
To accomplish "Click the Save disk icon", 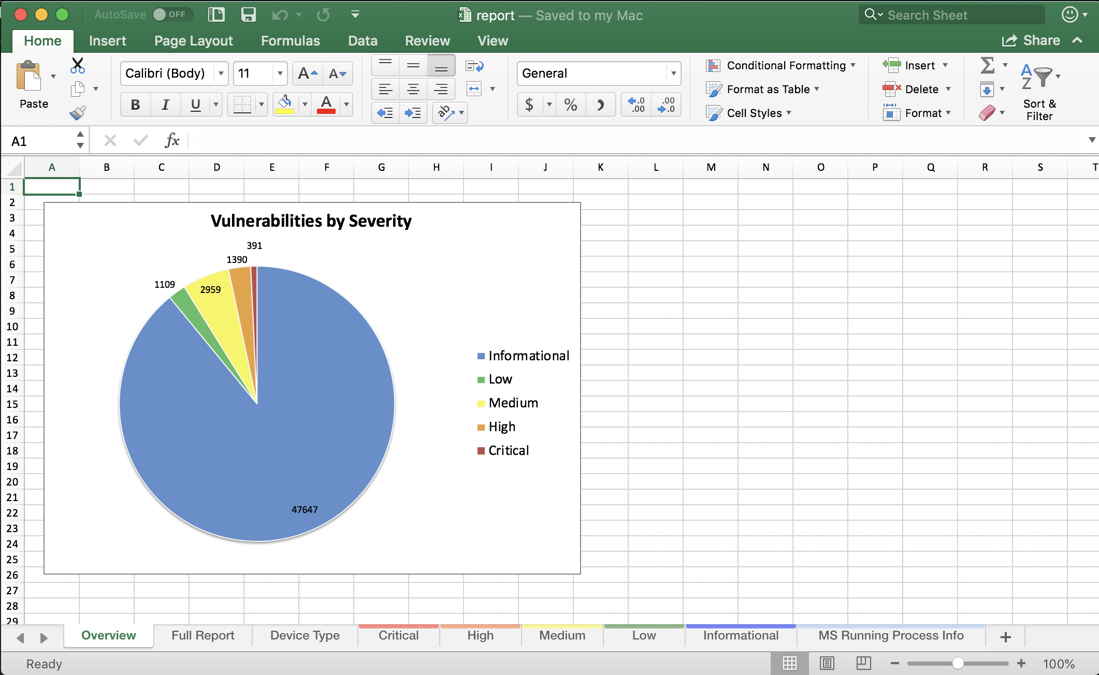I will pos(249,14).
